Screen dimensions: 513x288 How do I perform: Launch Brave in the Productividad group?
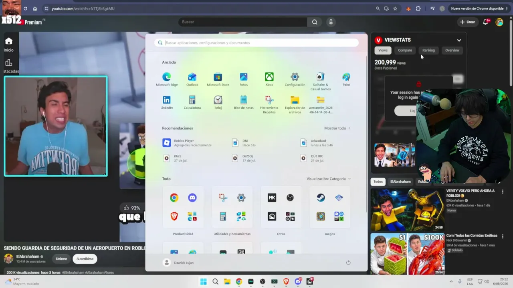point(174,216)
